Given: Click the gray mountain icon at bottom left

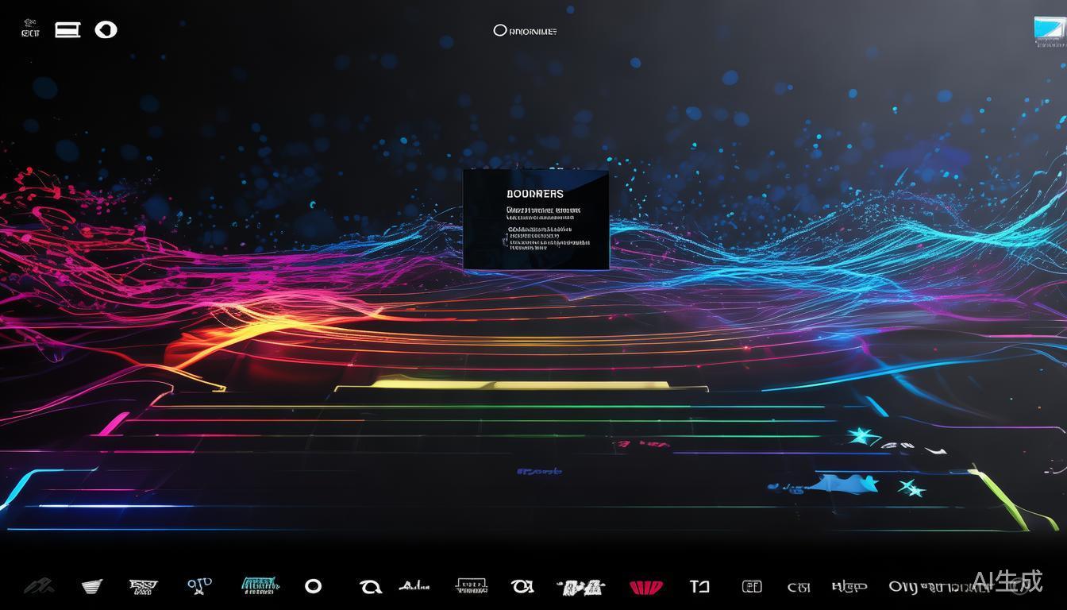Looking at the screenshot, I should [x=38, y=587].
